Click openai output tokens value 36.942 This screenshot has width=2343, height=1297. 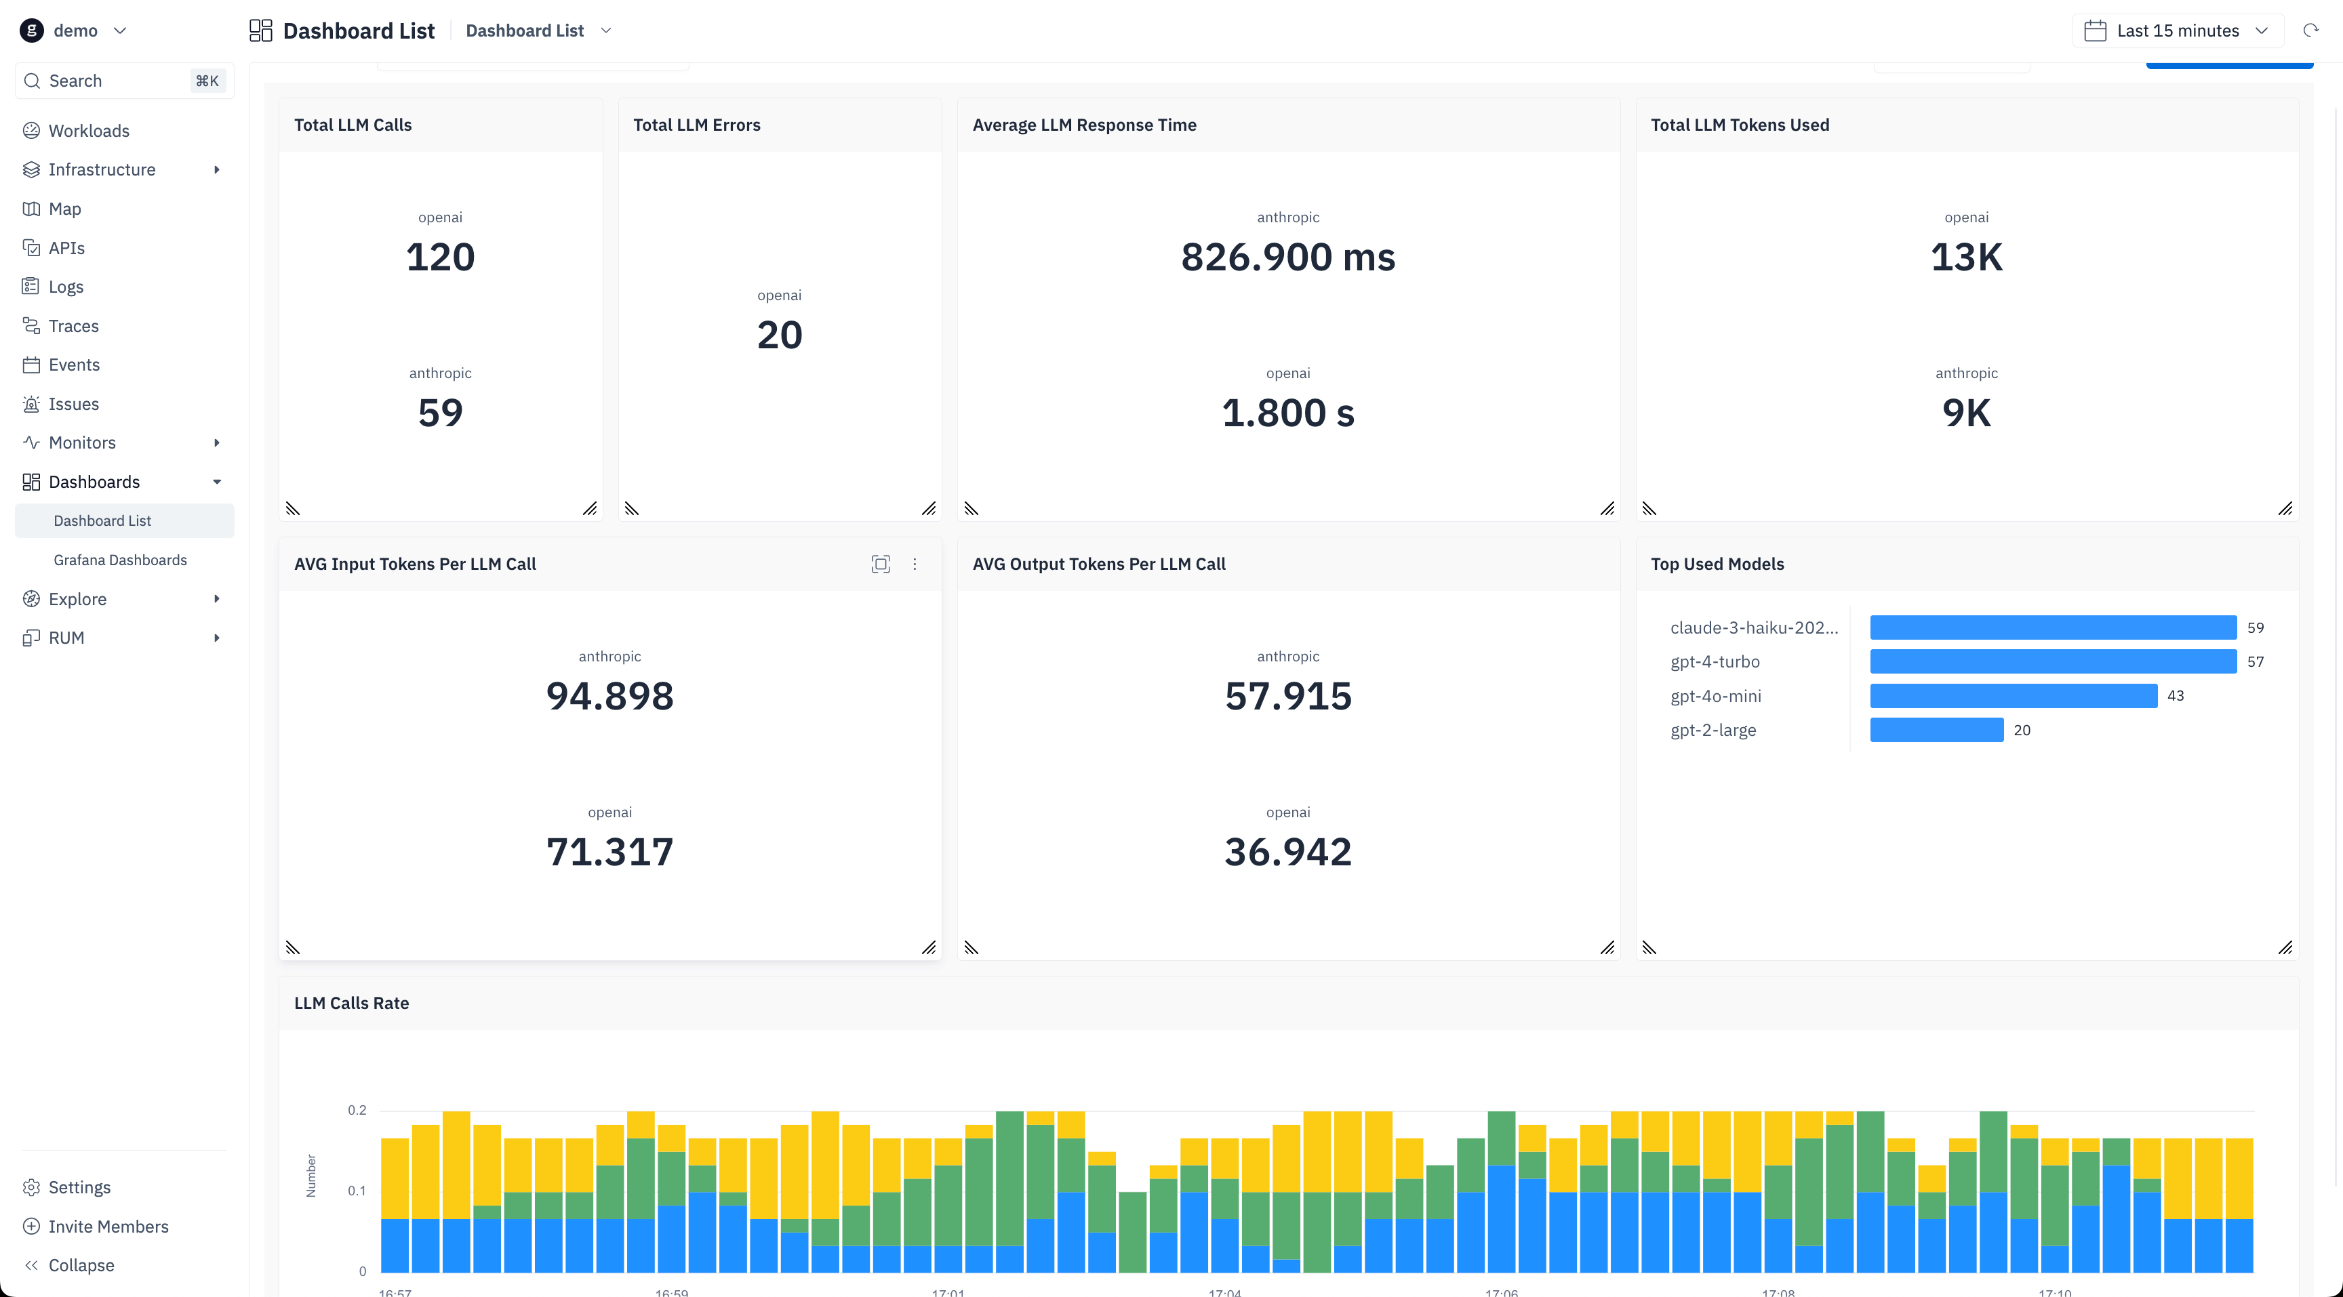coord(1288,852)
